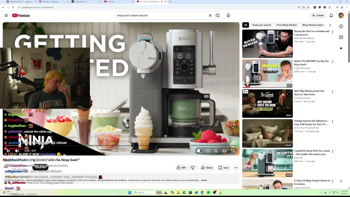This screenshot has width=350, height=197.
Task: Show more filter chips with arrow
Action: coord(330,25)
